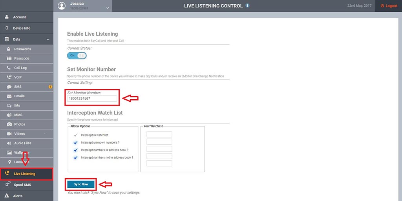Click the Jessica user avatar icon

(x=62, y=6)
